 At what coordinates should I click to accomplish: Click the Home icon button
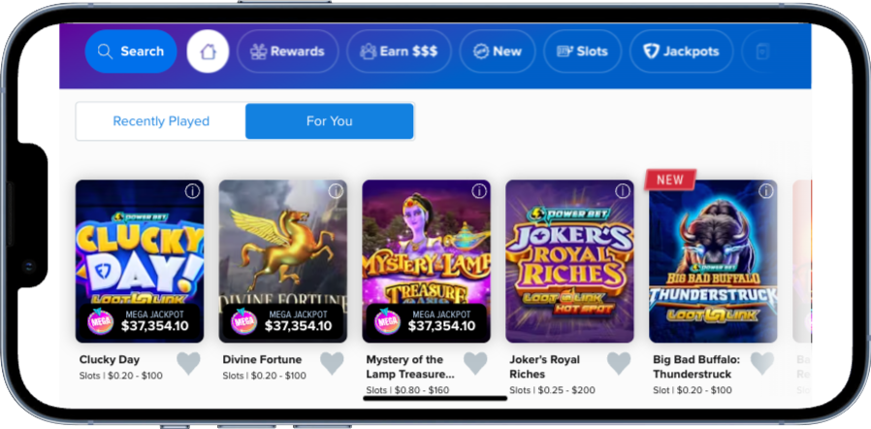tap(208, 51)
